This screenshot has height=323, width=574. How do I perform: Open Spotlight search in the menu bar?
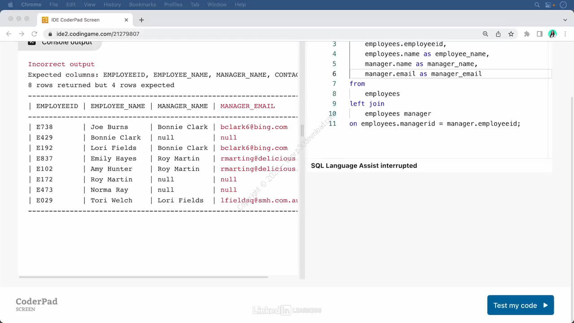click(537, 4)
